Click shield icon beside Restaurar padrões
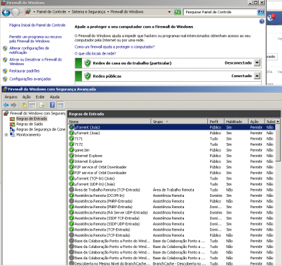The height and width of the screenshot is (266, 282). (5, 71)
